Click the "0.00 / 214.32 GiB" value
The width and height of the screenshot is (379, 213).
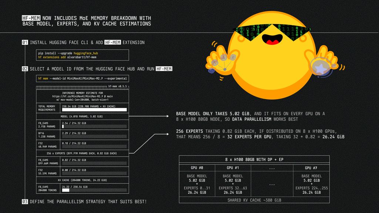74,170
